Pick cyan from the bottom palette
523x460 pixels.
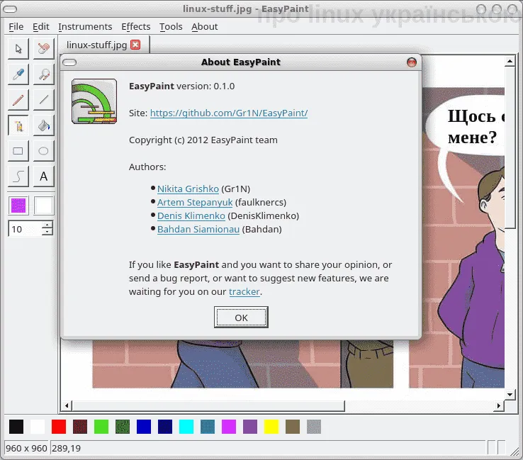tap(186, 427)
